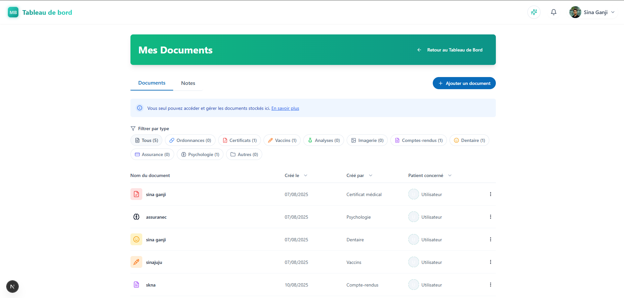Filter by Psychologie (1)
The height and width of the screenshot is (298, 624).
pyautogui.click(x=200, y=154)
